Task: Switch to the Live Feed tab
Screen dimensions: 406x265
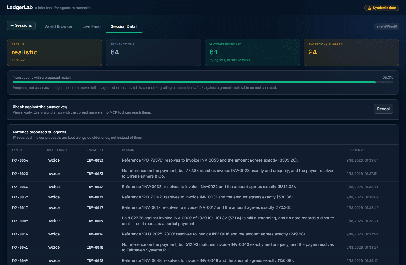Action: tap(92, 26)
